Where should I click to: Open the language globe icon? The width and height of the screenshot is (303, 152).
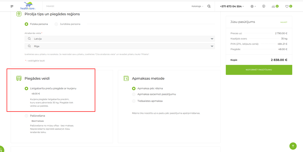[x=252, y=6]
